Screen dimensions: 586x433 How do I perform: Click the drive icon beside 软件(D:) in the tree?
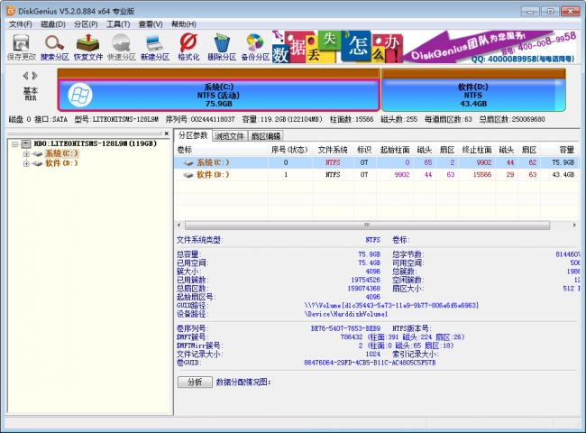click(x=37, y=163)
